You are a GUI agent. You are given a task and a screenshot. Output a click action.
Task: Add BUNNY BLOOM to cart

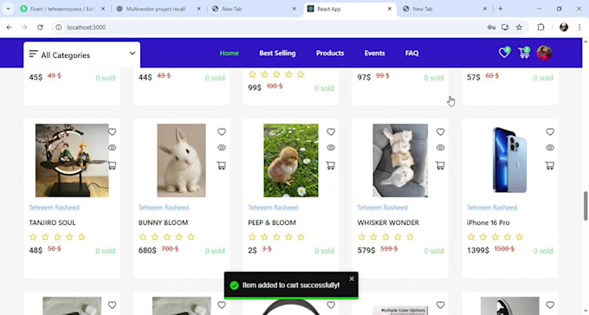pos(221,165)
